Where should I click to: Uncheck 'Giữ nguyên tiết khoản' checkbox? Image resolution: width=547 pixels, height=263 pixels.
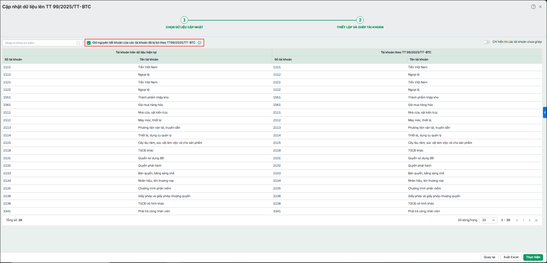click(89, 43)
